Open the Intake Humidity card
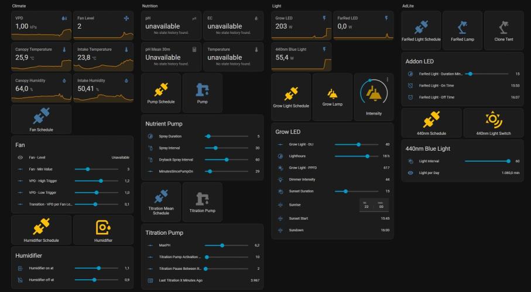 pyautogui.click(x=103, y=88)
